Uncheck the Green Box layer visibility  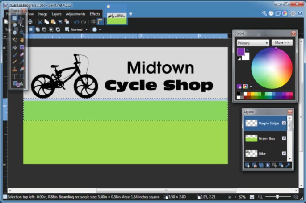click(x=284, y=138)
